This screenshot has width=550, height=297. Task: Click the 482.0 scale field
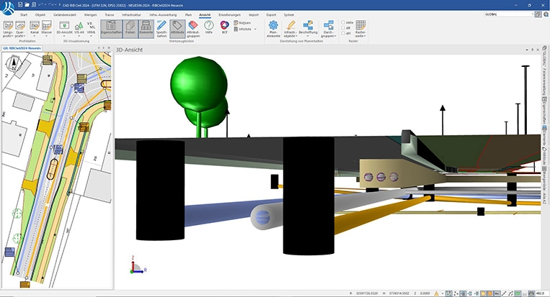coord(540,293)
